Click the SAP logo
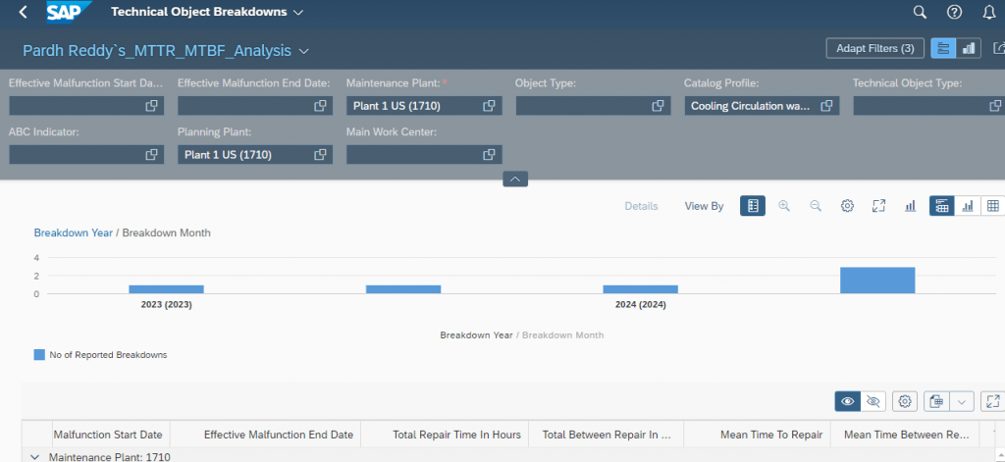This screenshot has height=462, width=1005. (70, 12)
